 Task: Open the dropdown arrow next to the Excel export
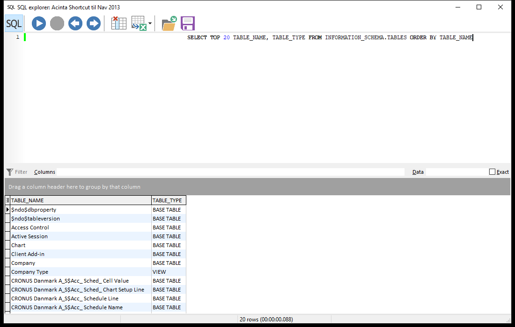pos(150,23)
